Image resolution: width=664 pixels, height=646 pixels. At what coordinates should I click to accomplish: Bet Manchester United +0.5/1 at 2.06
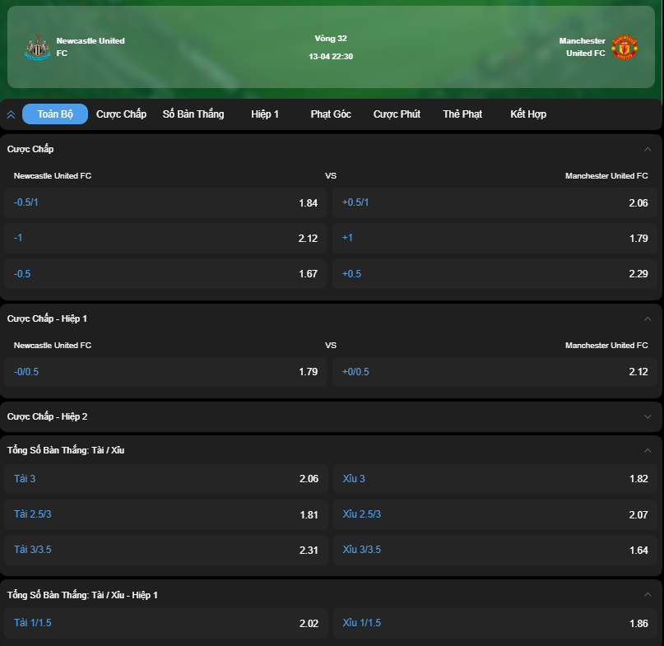pyautogui.click(x=495, y=202)
